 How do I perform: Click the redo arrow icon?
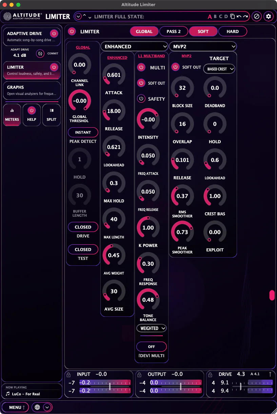tap(245, 16)
